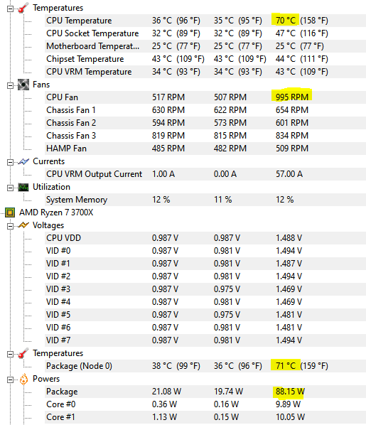Select the CPU VRM Output Current row
The width and height of the screenshot is (366, 425).
(x=205, y=174)
